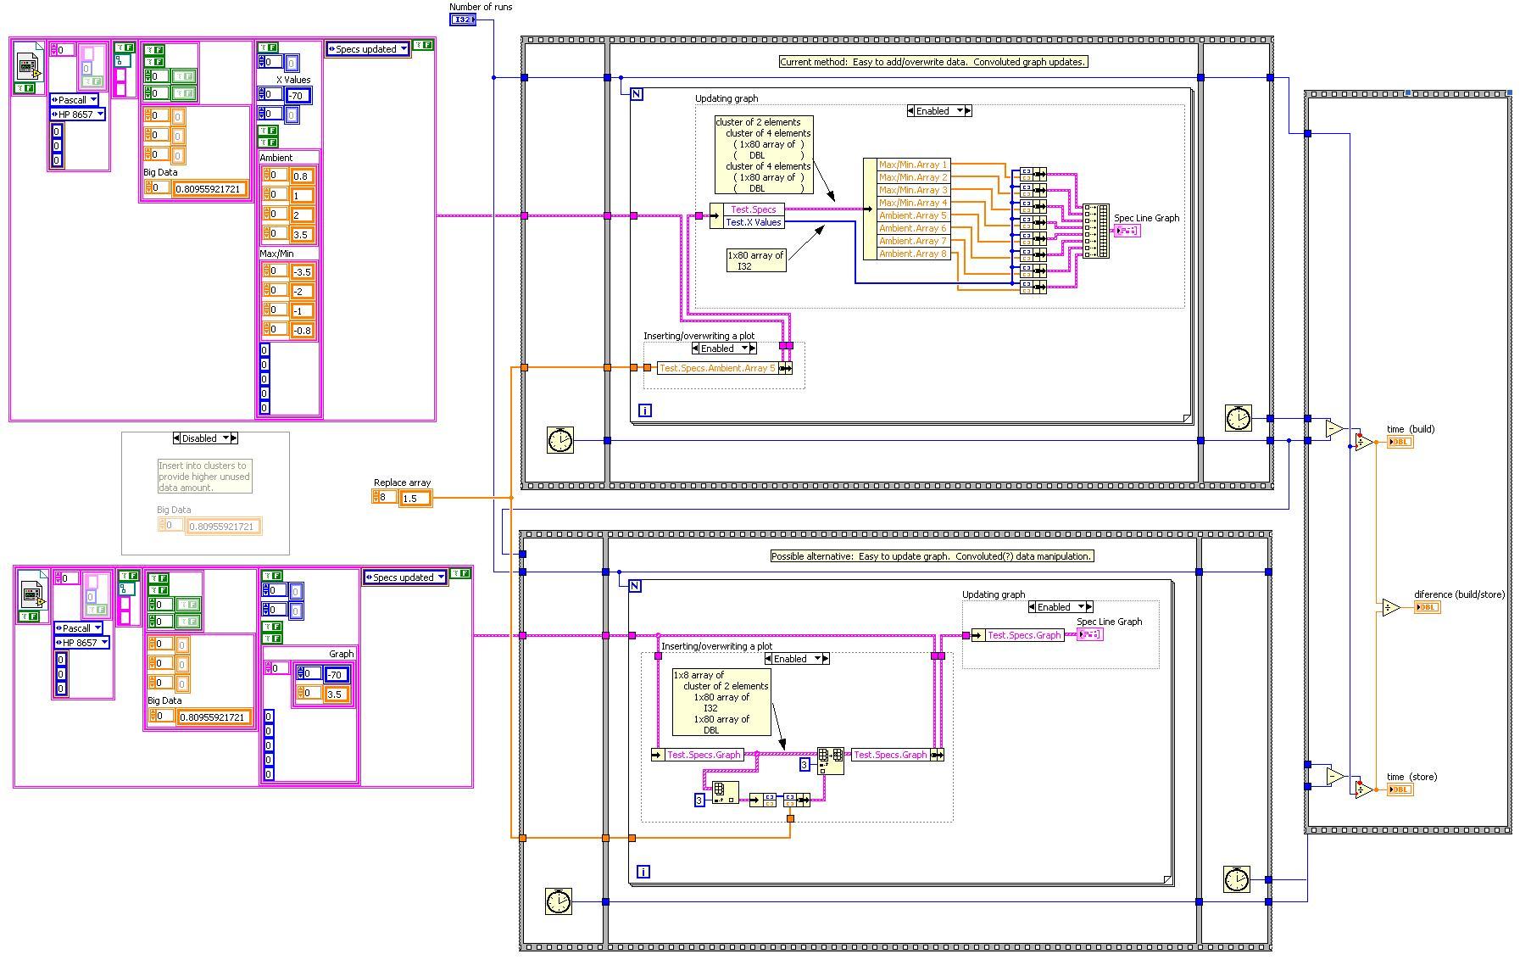Click the Spec Line Graph terminal in the top loop
Image resolution: width=1531 pixels, height=965 pixels.
click(x=1127, y=231)
